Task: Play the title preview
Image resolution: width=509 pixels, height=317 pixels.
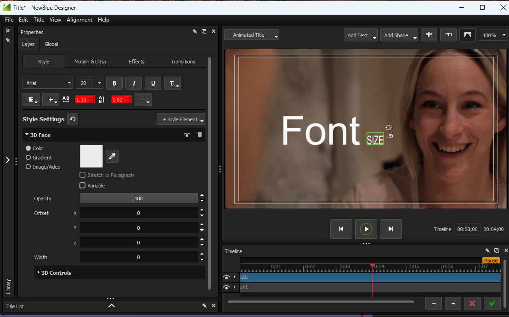Action: click(x=366, y=229)
